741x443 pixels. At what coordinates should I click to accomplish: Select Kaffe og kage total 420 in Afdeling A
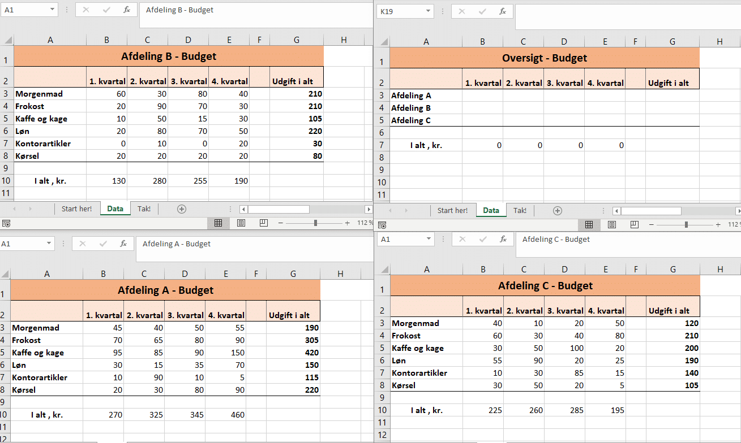[293, 353]
